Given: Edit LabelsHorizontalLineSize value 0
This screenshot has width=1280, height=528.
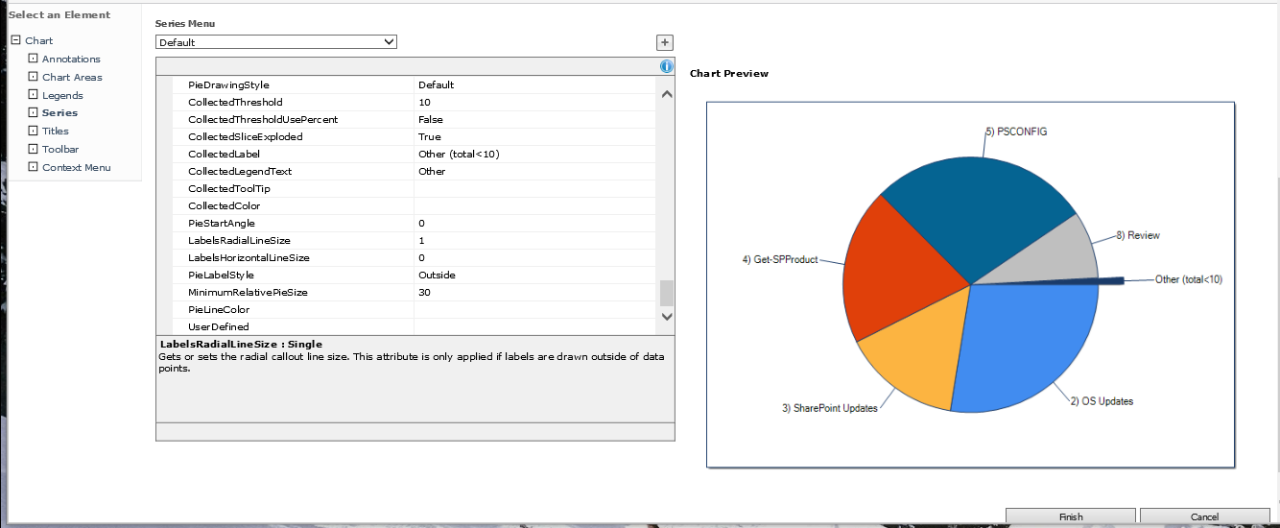Looking at the screenshot, I should tap(534, 257).
